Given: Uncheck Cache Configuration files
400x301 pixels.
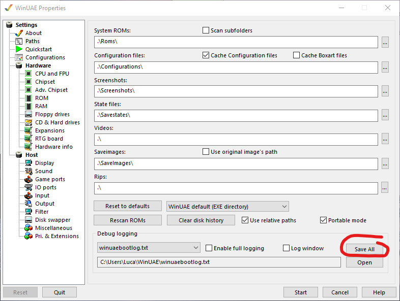Looking at the screenshot, I should 206,55.
